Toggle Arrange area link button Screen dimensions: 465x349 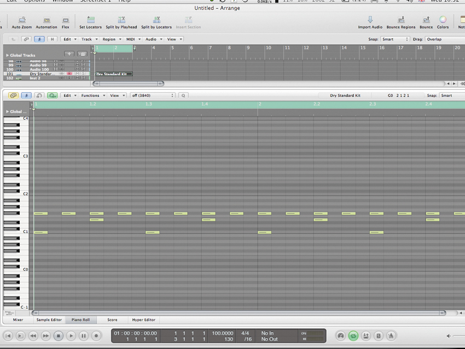(x=26, y=39)
